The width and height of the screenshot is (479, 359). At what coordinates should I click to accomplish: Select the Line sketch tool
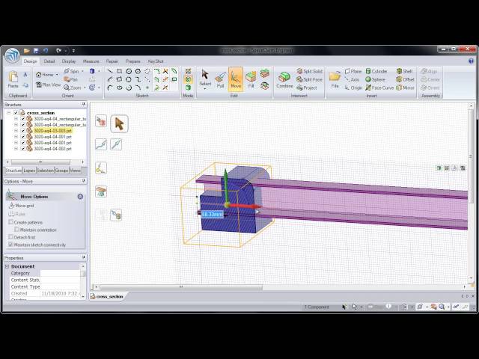pyautogui.click(x=110, y=71)
